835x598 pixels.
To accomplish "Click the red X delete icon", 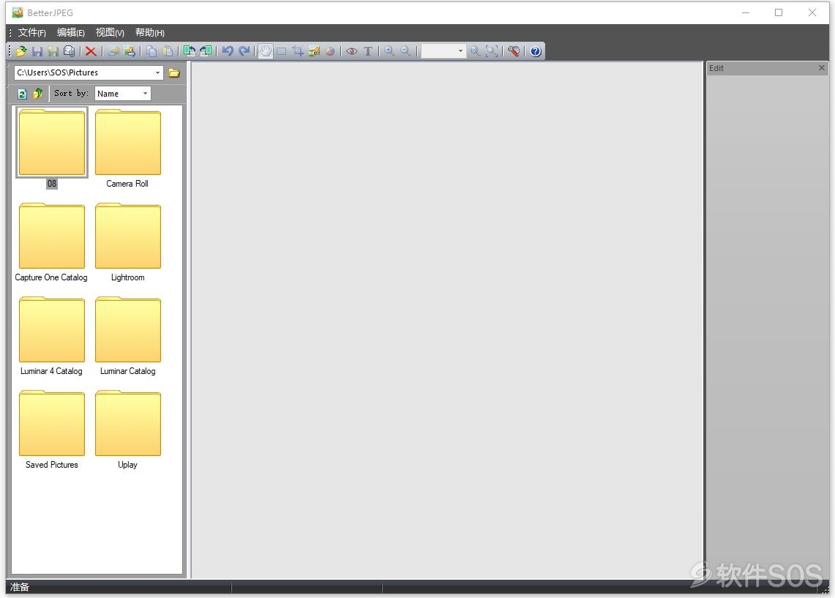I will (91, 51).
